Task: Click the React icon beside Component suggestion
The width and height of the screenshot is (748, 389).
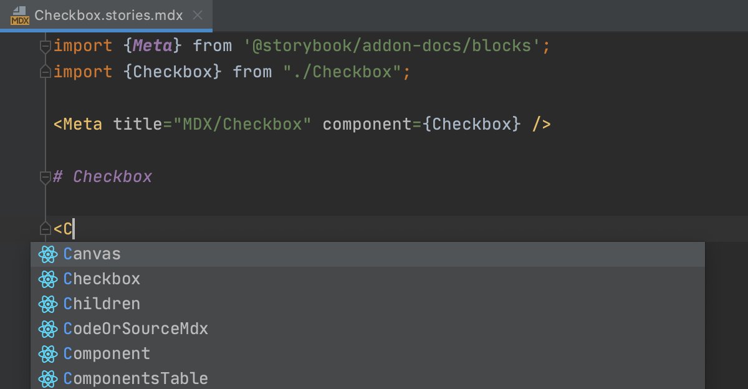Action: (x=48, y=353)
